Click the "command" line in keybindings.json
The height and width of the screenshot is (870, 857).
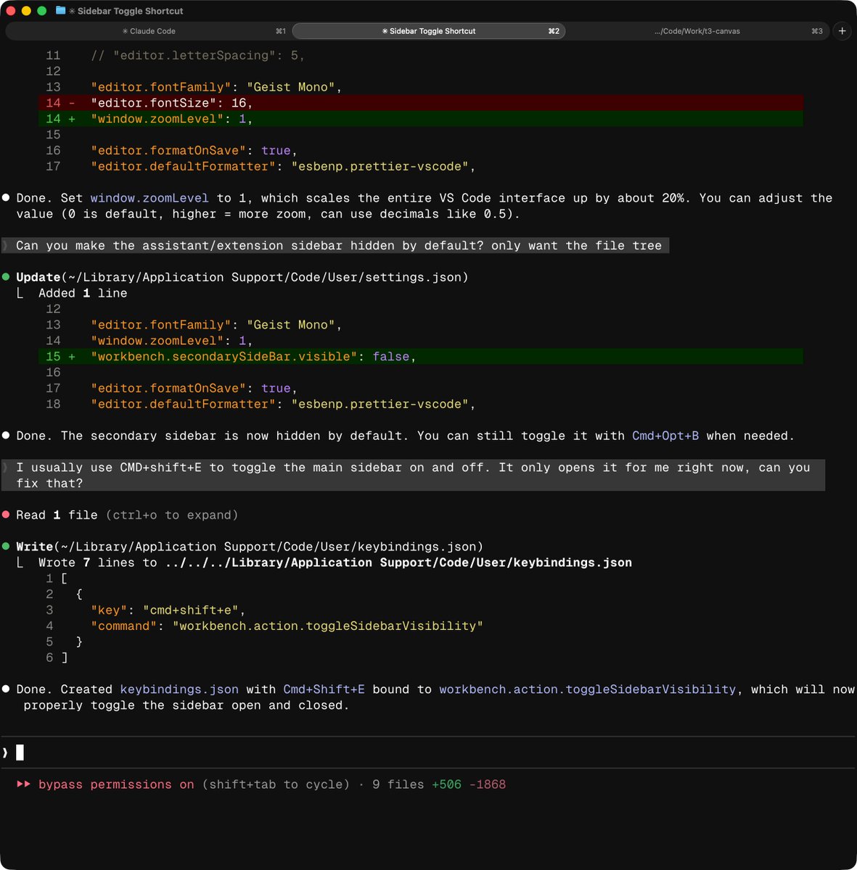click(x=287, y=626)
